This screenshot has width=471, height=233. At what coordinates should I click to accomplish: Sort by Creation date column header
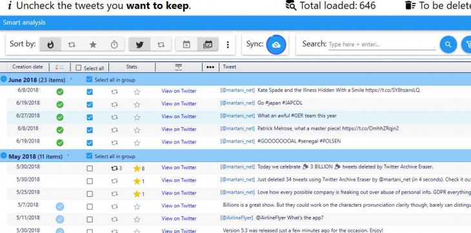pos(28,66)
